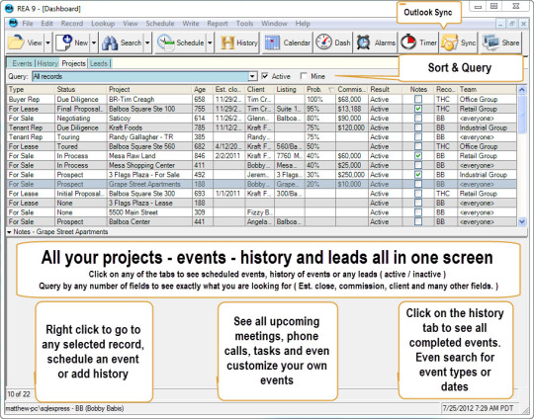Click scrollbar down arrow in project list
The width and height of the screenshot is (534, 419).
[522, 222]
